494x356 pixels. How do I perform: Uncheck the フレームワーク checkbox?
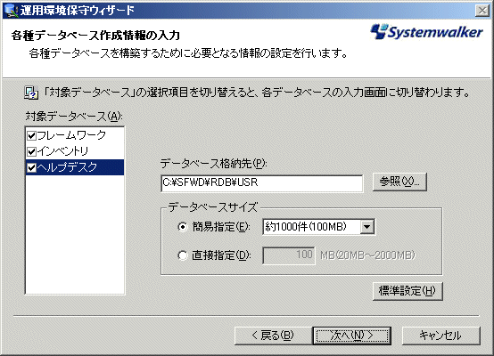(31, 135)
